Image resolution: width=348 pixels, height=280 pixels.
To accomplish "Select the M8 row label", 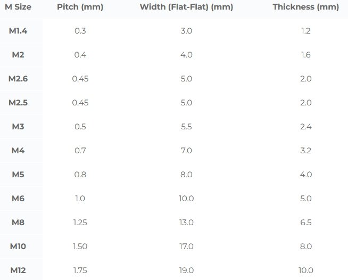I will pos(18,223).
